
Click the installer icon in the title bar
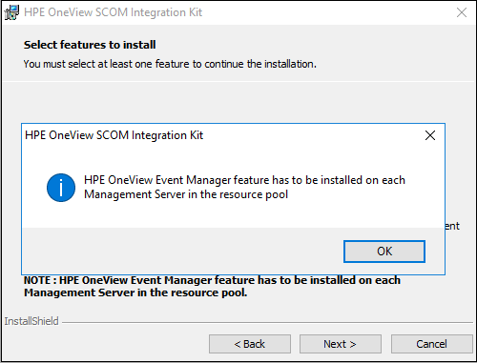click(11, 12)
